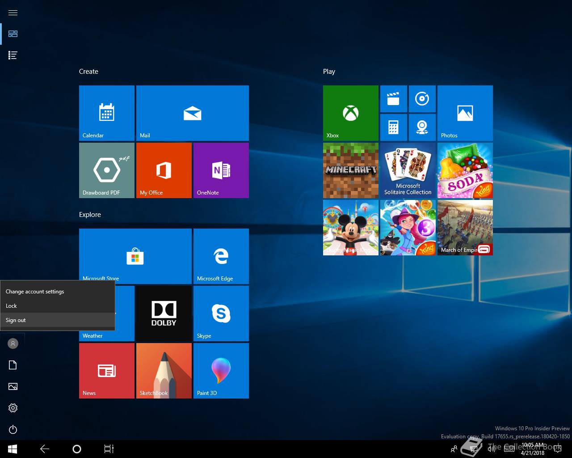Screen dimensions: 572x458
Task: Open the My Office tile
Action: click(x=164, y=170)
